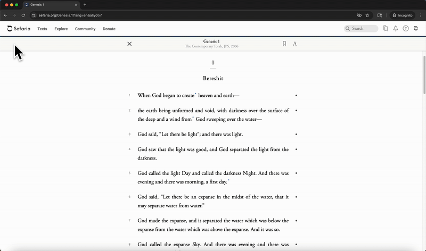Open text display settings 'A'
Image resolution: width=426 pixels, height=251 pixels.
(x=294, y=44)
